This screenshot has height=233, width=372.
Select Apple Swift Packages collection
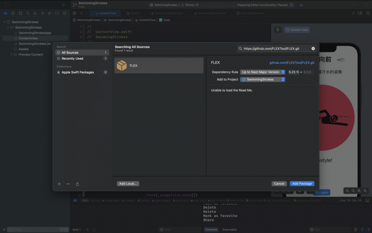click(82, 72)
